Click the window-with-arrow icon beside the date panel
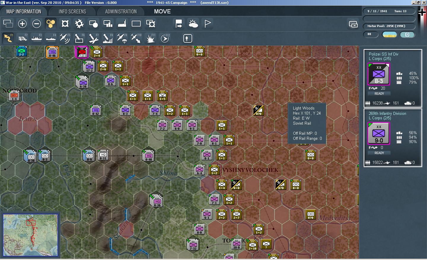Image resolution: width=427 pixels, height=260 pixels. [x=353, y=24]
